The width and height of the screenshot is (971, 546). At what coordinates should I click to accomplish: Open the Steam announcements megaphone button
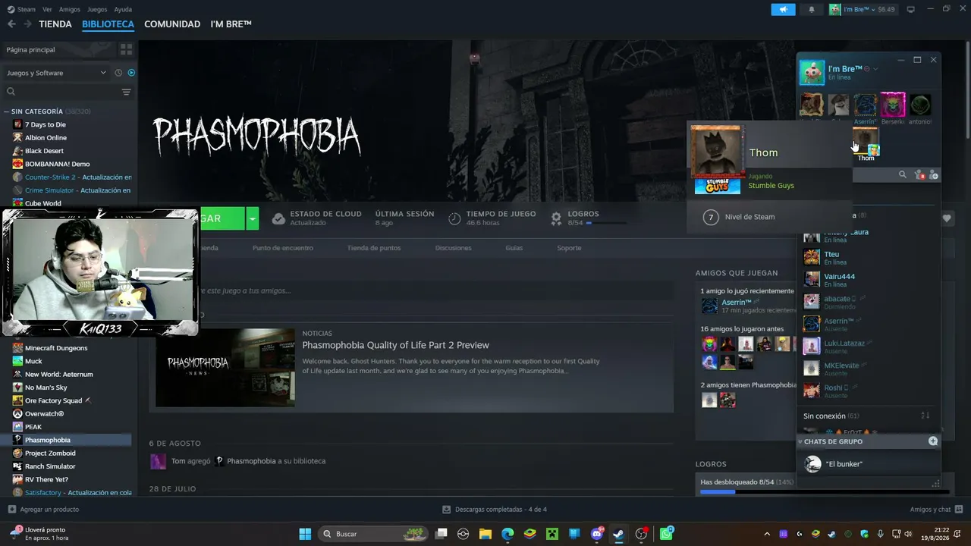783,9
